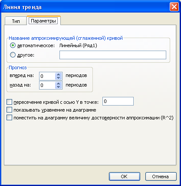This screenshot has height=186, width=181.
Task: Click the пересечение кривой с осью Y label
Action: pyautogui.click(x=56, y=102)
